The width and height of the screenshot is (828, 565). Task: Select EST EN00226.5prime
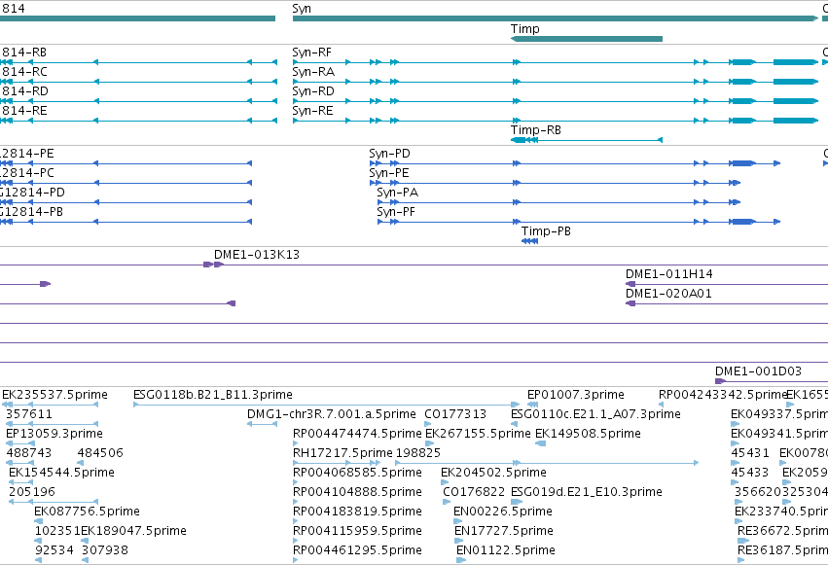[x=503, y=512]
